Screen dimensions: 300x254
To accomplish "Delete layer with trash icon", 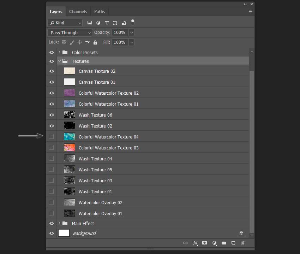I will click(x=242, y=243).
